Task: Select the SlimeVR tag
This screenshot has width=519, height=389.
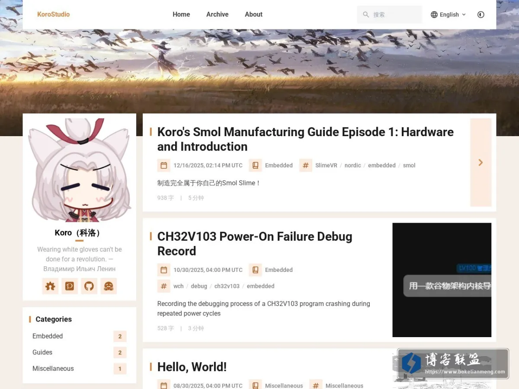Action: coord(326,165)
